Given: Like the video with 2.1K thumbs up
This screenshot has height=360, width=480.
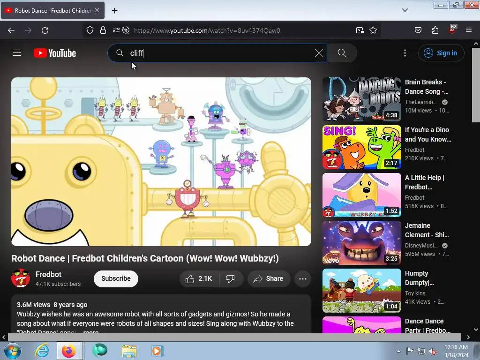Looking at the screenshot, I should (x=199, y=278).
